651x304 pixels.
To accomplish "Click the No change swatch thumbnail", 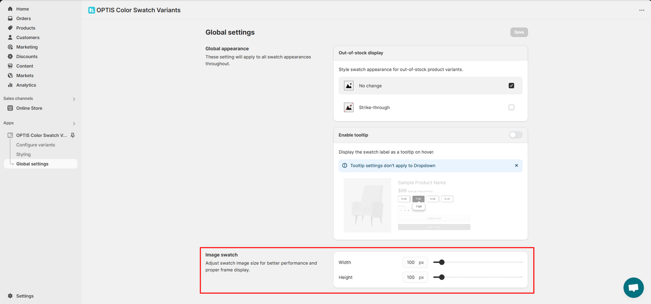I will [x=349, y=85].
